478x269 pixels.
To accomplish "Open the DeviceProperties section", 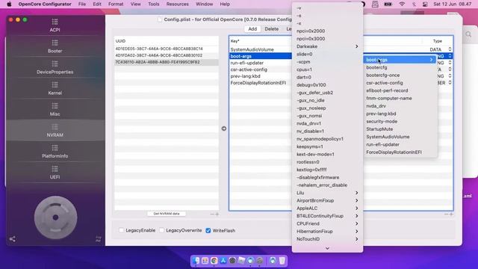I will (55, 67).
